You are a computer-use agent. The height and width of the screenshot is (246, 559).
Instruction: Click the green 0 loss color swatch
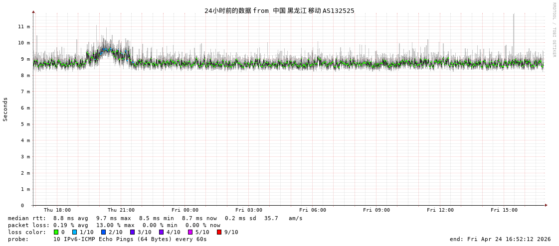[56, 232]
